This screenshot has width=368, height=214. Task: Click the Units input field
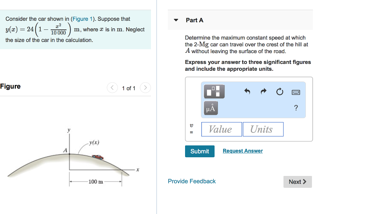pyautogui.click(x=263, y=129)
